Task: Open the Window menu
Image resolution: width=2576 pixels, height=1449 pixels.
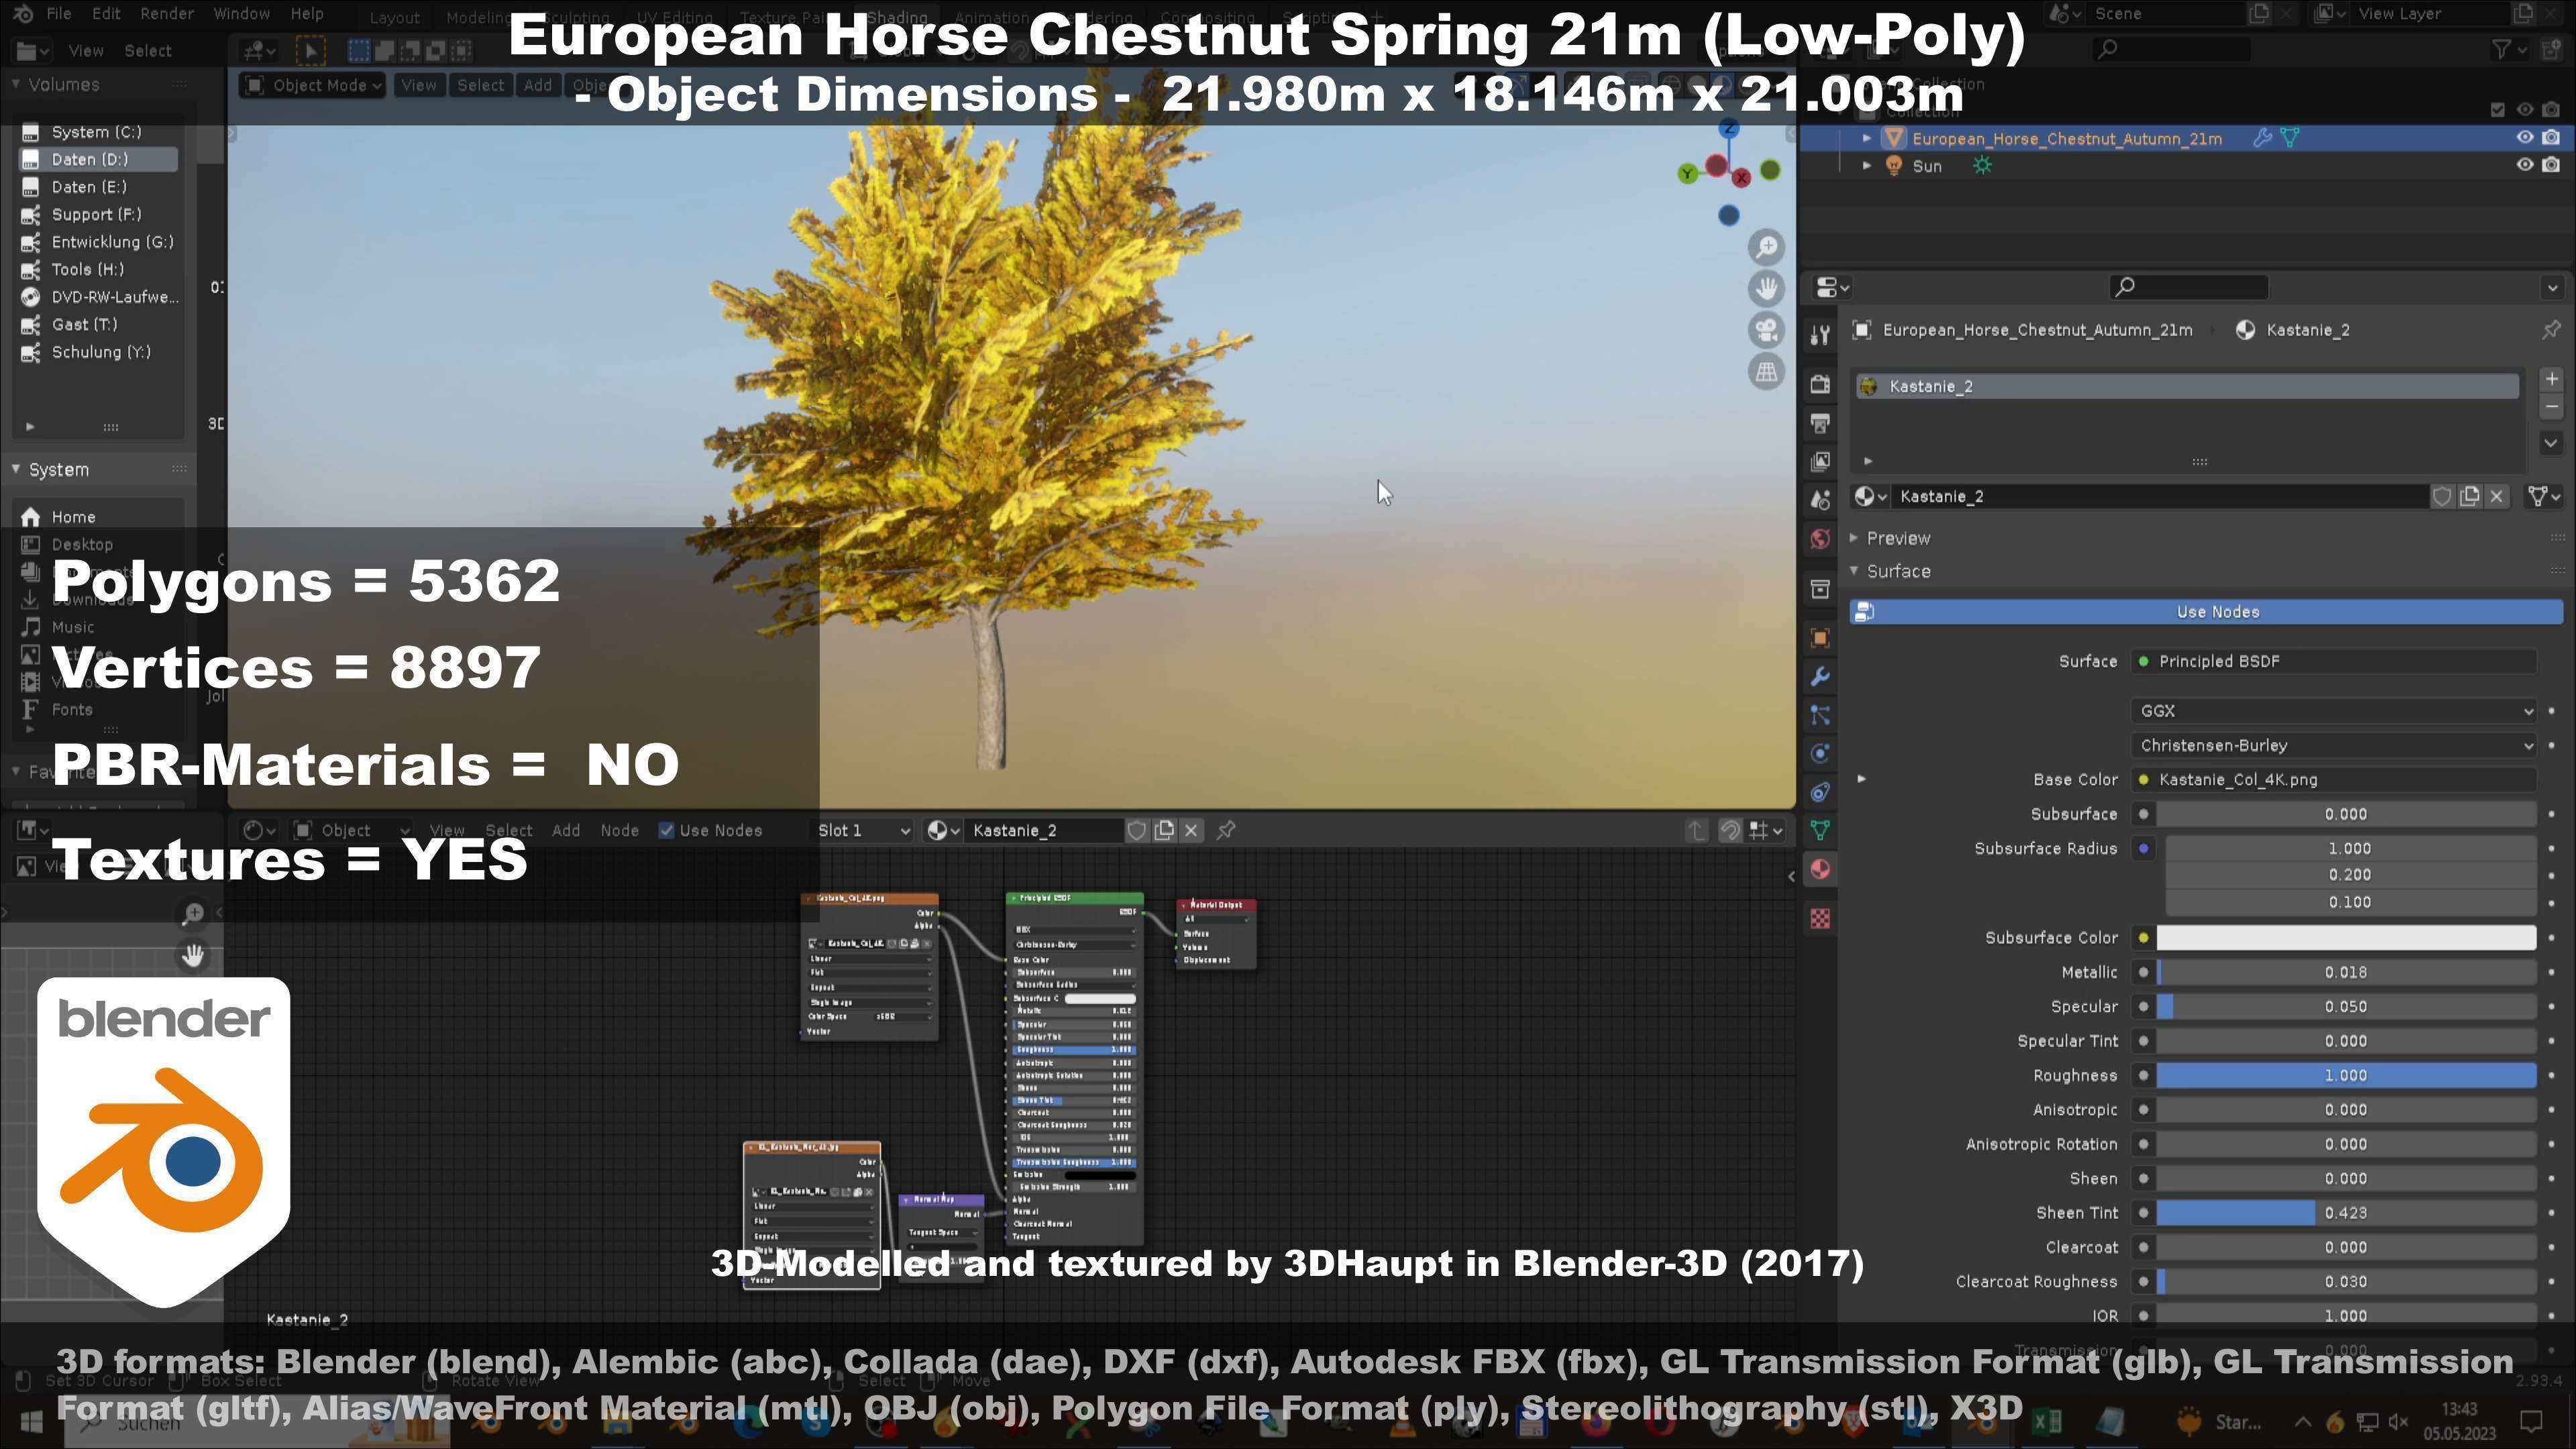Action: 242,14
